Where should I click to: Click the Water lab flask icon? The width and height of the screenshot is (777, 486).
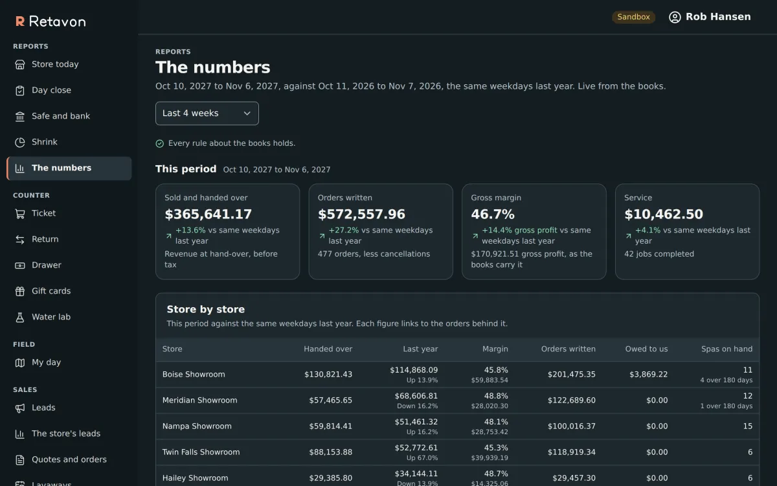point(20,317)
